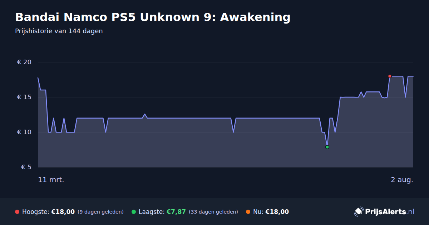Image resolution: width=429 pixels, height=225 pixels.
Task: Click the Laagste €7,87 value
Action: pos(176,212)
